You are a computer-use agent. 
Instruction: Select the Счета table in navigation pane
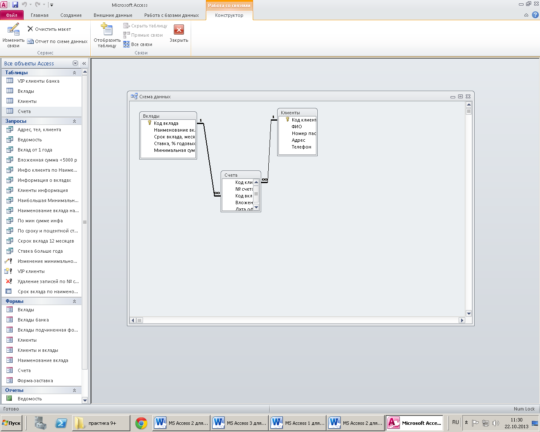point(41,111)
